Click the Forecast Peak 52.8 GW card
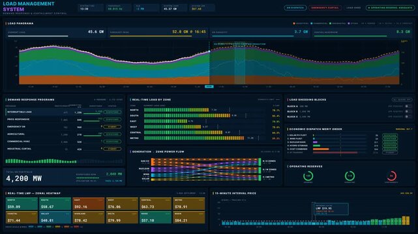 tap(158, 32)
